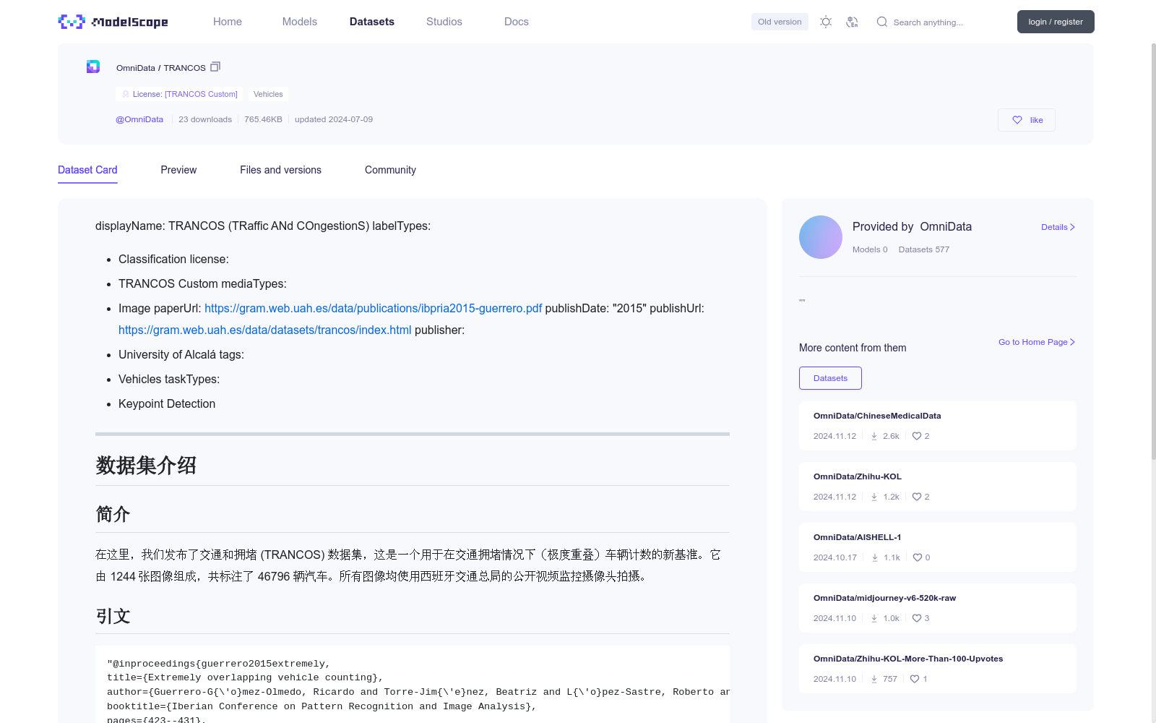Click the Models 0 count text
This screenshot has height=723, width=1156.
870,249
